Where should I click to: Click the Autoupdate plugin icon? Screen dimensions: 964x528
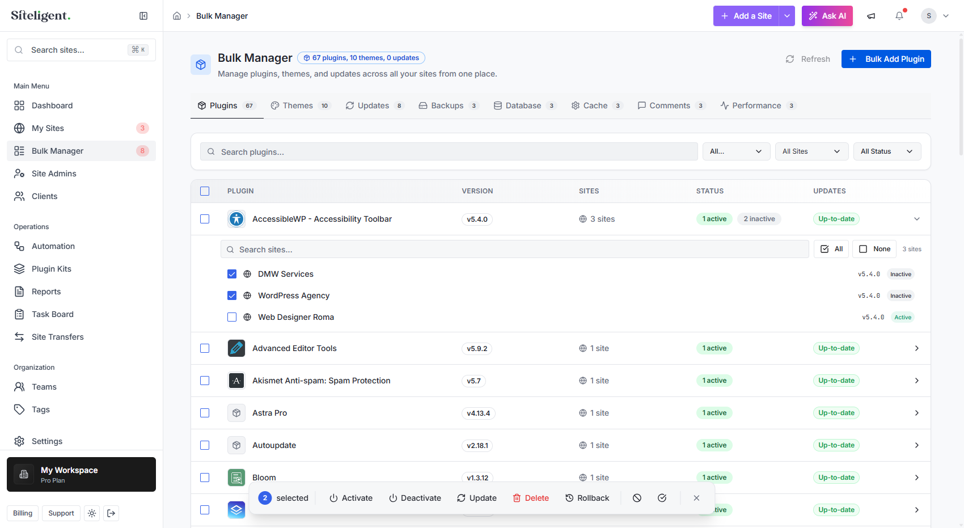pos(236,445)
